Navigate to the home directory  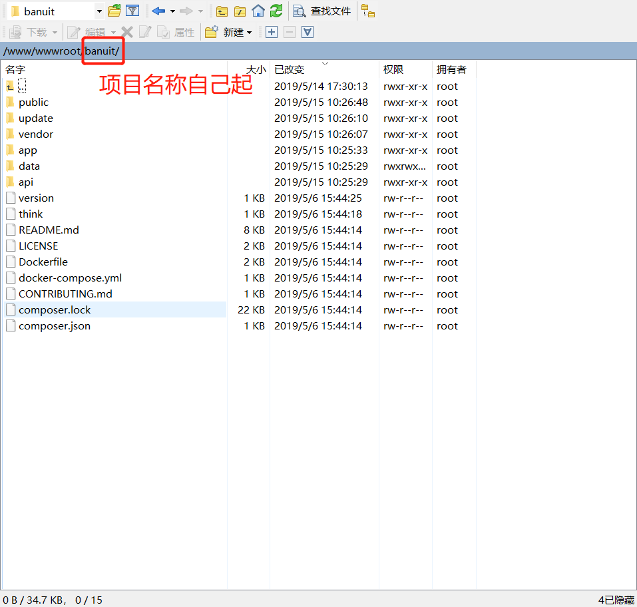pyautogui.click(x=258, y=11)
